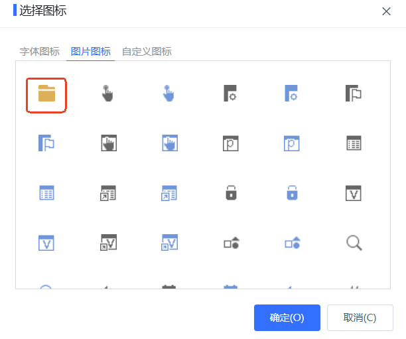Pick the blue shapes icon

coord(293,243)
